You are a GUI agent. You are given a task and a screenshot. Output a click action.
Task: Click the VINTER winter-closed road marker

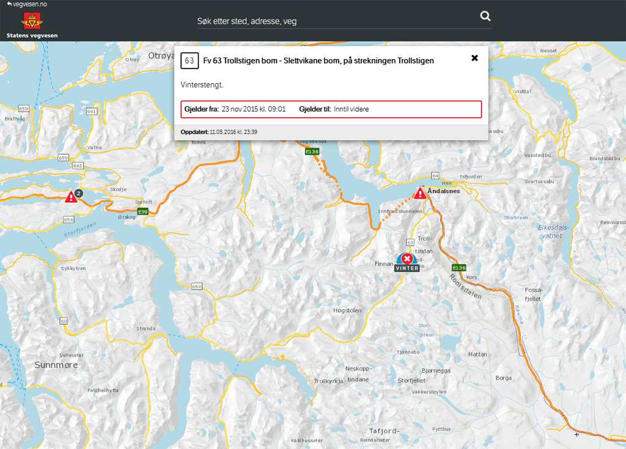tap(407, 263)
